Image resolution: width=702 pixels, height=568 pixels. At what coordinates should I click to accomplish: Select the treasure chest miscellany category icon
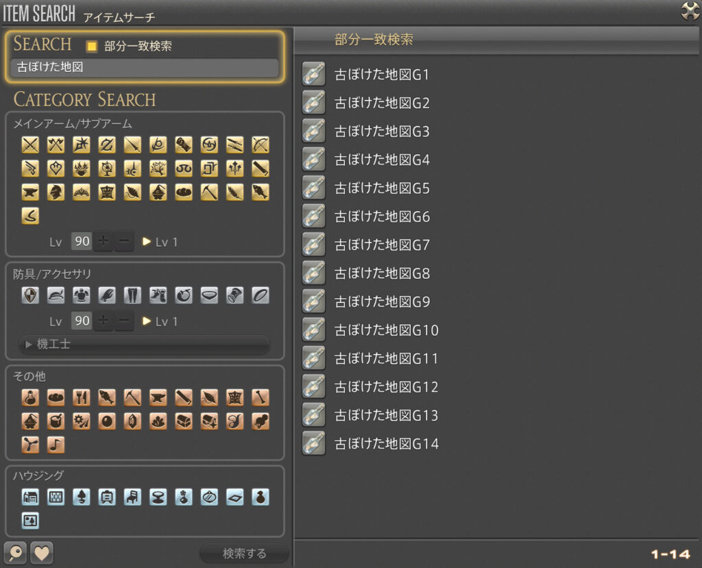(x=184, y=421)
